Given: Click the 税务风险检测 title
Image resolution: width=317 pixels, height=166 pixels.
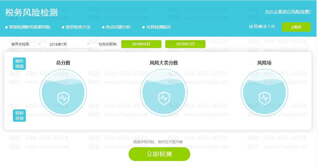Looking at the screenshot, I should [x=31, y=13].
